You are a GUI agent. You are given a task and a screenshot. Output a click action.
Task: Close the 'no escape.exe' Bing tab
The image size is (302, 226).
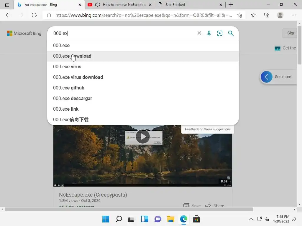pyautogui.click(x=80, y=5)
